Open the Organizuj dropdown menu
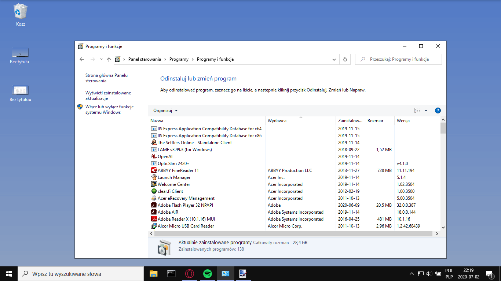501x281 pixels. pyautogui.click(x=165, y=110)
